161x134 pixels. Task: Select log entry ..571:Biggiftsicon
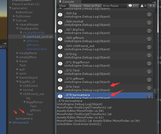[x=105, y=64]
